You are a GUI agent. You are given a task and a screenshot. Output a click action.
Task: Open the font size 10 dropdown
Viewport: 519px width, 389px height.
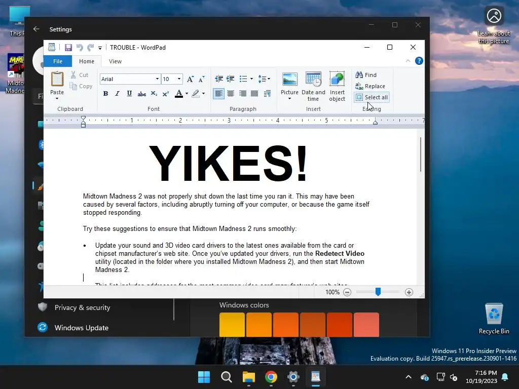point(179,79)
